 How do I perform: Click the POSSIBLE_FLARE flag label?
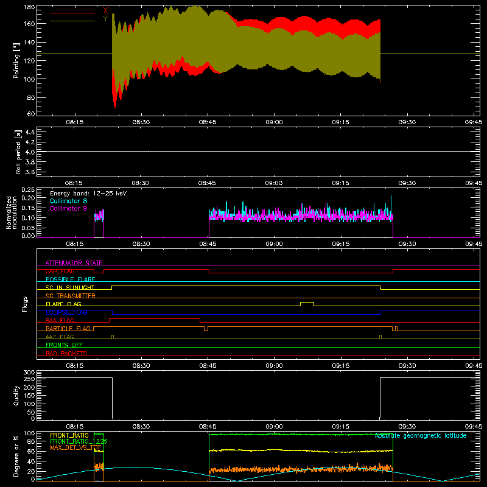(x=70, y=279)
